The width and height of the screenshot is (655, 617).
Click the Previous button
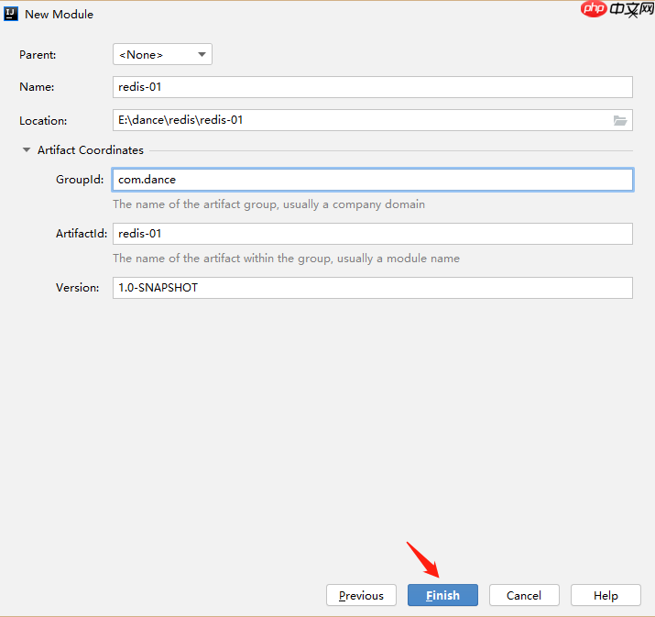tap(361, 595)
